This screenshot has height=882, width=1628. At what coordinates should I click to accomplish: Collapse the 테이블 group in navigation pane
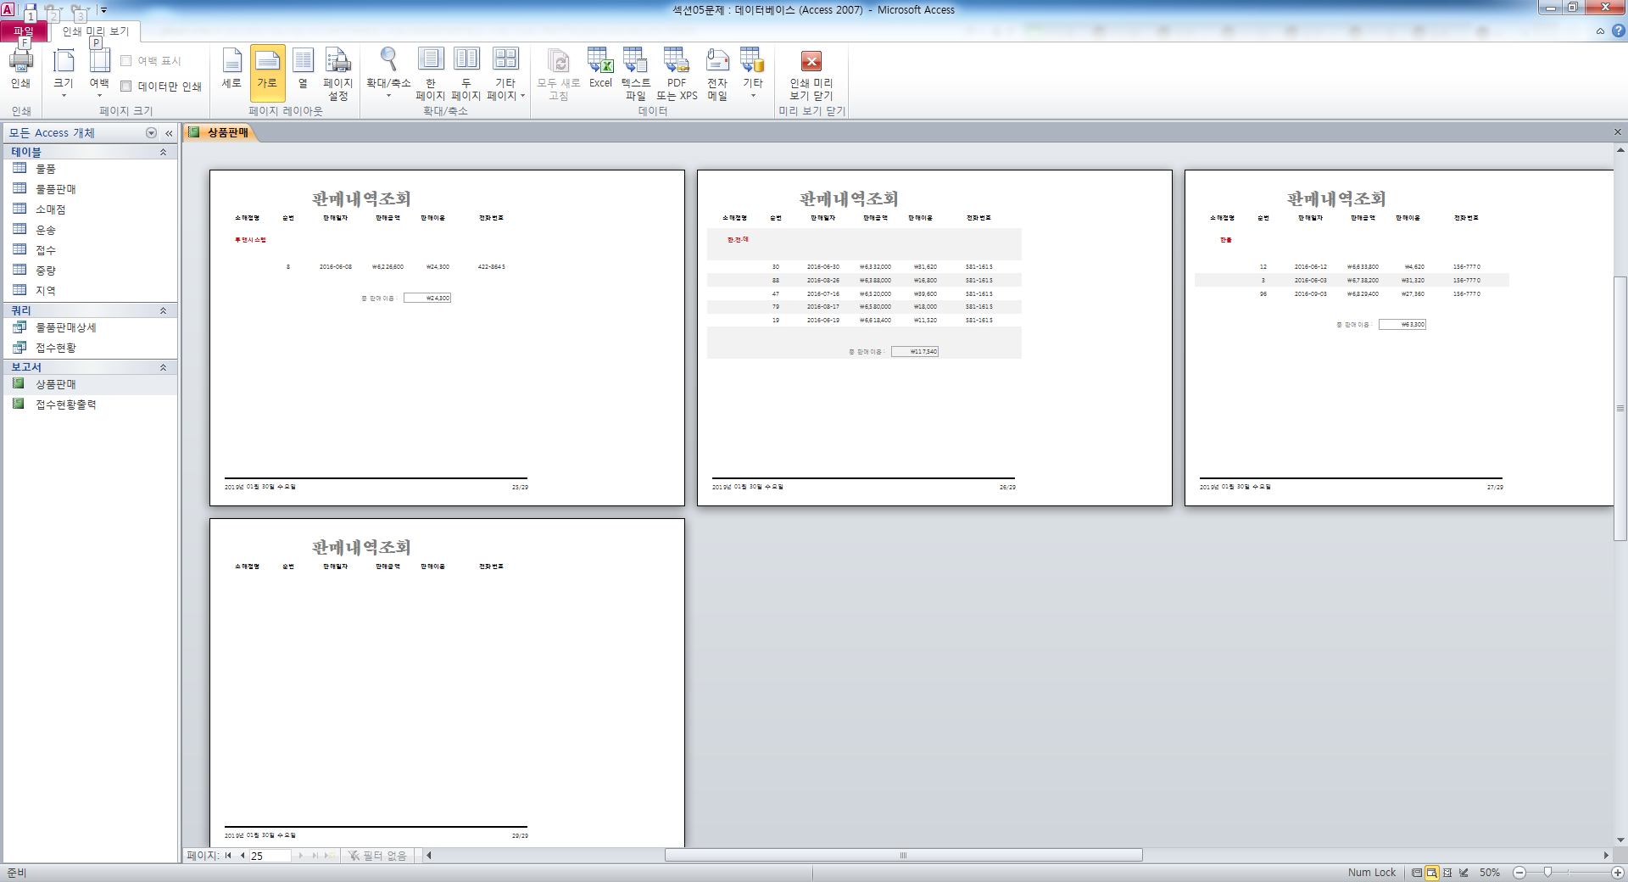coord(163,152)
